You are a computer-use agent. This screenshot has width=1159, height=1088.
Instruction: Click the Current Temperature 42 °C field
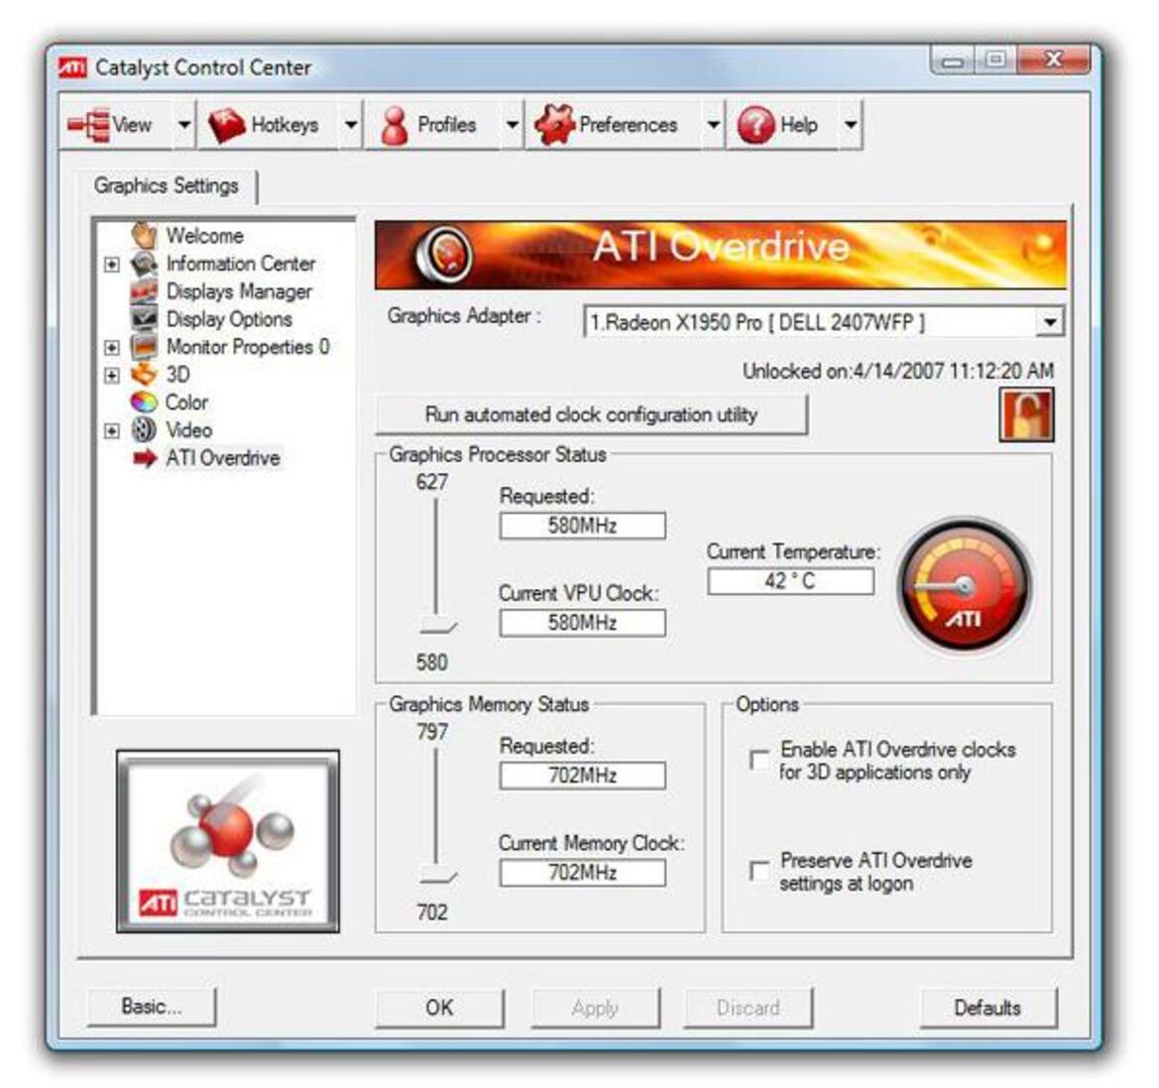790,581
